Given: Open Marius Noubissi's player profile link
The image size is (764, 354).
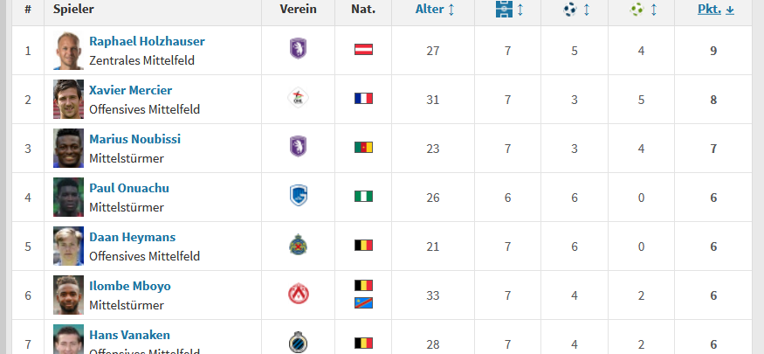Looking at the screenshot, I should 135,139.
